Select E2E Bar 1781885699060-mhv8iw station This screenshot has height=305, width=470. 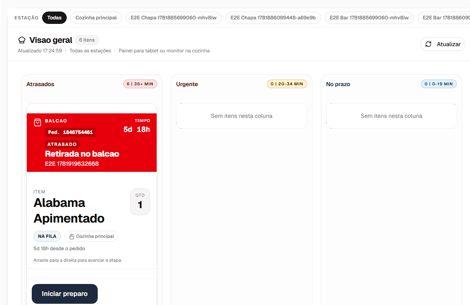coord(369,18)
